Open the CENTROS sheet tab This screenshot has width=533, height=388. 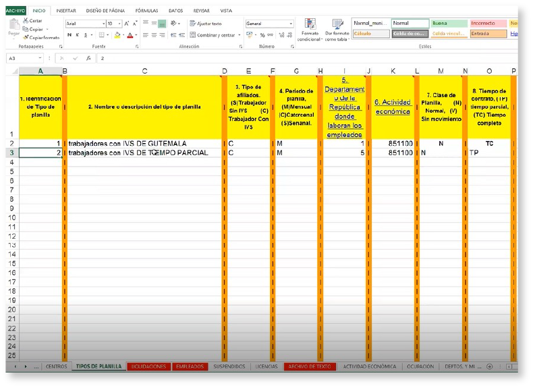pos(57,366)
